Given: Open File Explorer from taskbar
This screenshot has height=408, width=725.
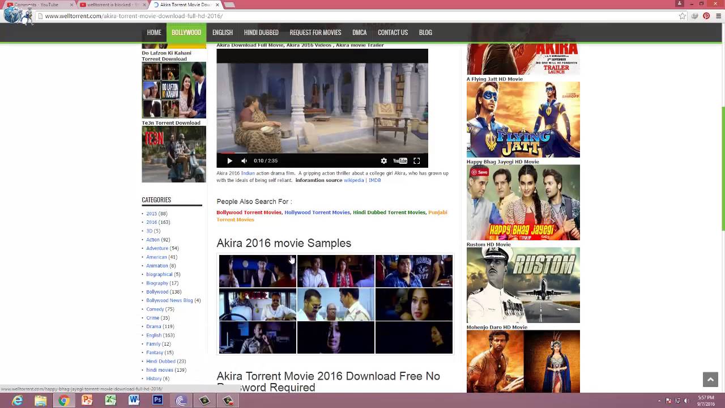Looking at the screenshot, I should pos(41,401).
